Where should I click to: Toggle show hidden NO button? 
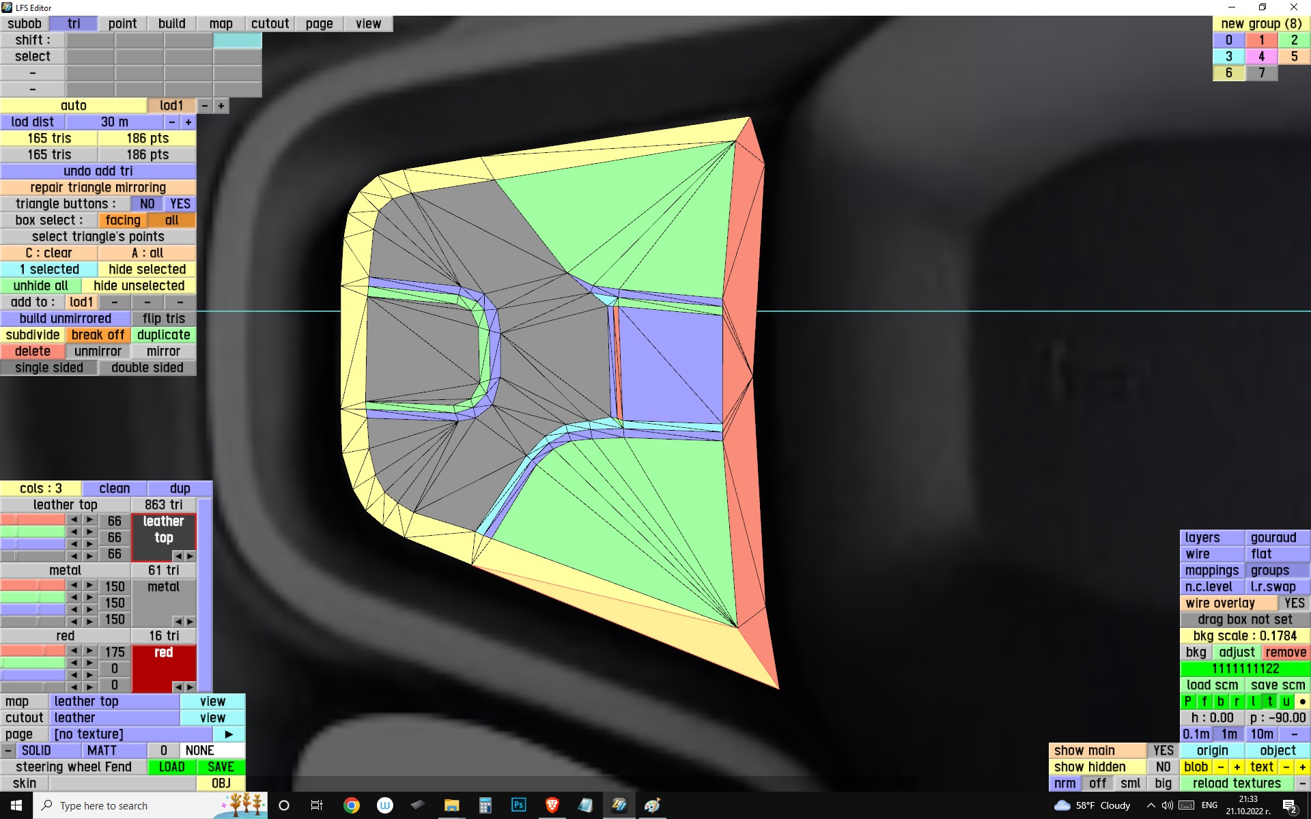pyautogui.click(x=1163, y=767)
